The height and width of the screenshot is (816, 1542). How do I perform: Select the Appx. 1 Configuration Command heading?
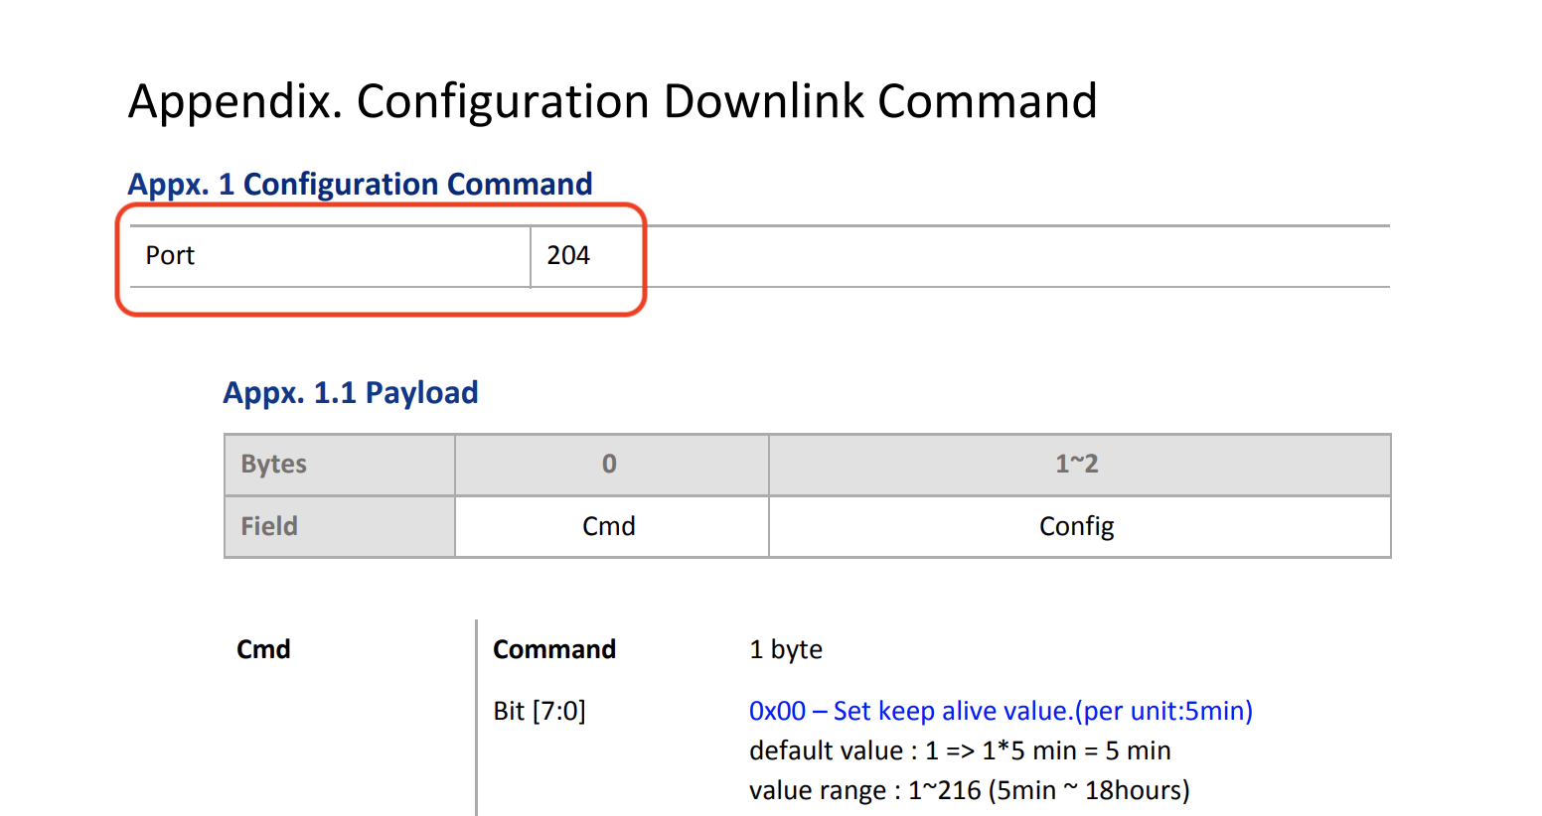click(360, 184)
